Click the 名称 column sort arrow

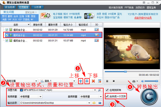29,25
